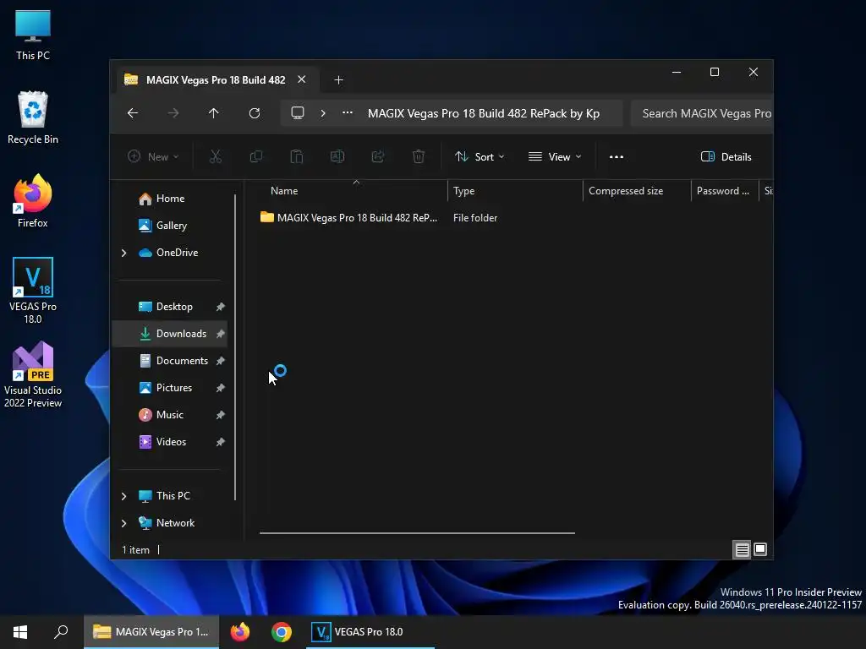Sort by the Type column header
The image size is (866, 649).
coord(515,191)
